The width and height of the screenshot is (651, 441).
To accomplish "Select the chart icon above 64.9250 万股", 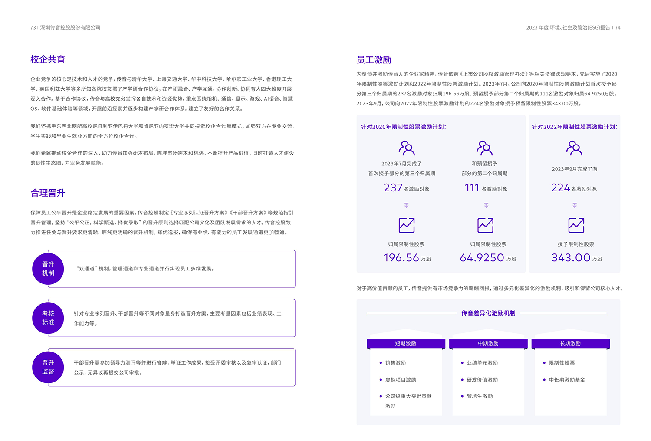I will pos(485,225).
